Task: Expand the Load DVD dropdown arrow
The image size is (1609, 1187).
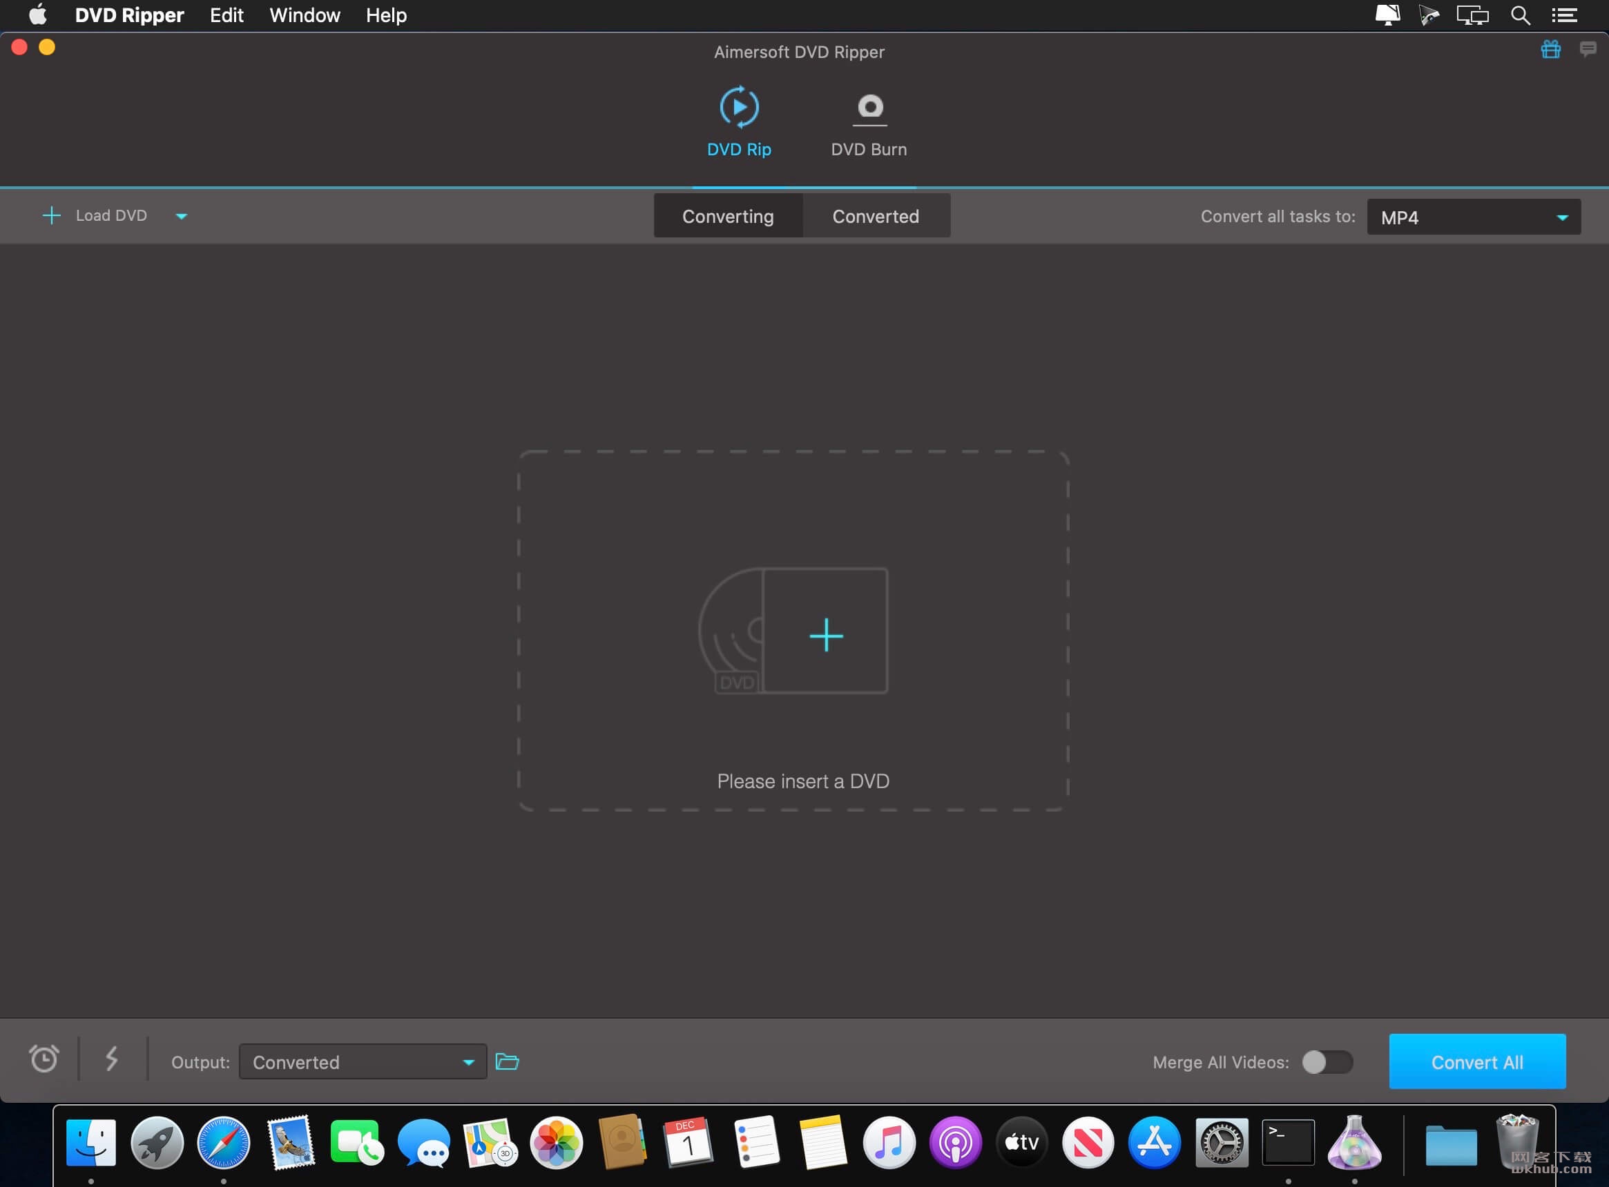Action: coord(182,216)
